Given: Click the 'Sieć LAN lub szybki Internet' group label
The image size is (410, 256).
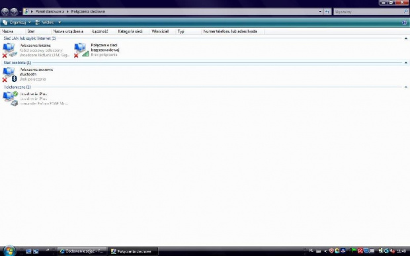Looking at the screenshot, I should (30, 38).
